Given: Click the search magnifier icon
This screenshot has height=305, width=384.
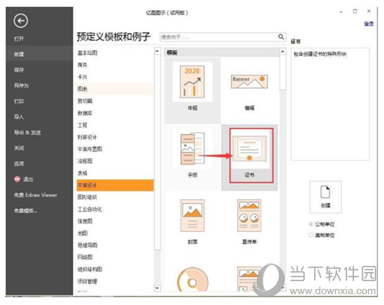Looking at the screenshot, I should 281,37.
